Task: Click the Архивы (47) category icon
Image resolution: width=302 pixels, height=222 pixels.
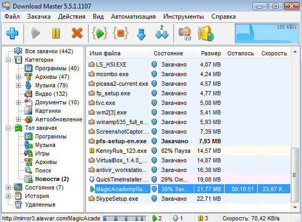Action: pos(28,77)
